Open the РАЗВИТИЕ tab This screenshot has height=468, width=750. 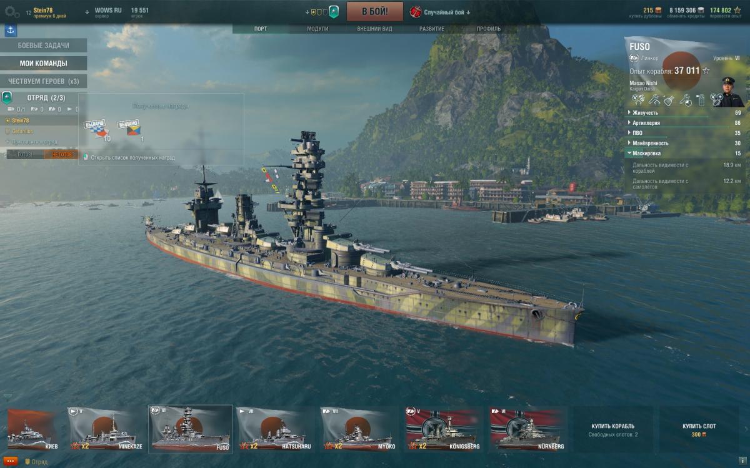pyautogui.click(x=432, y=29)
